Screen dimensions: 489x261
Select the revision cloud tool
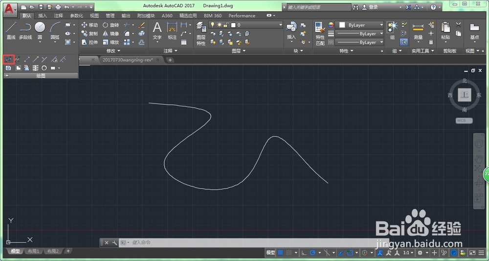click(53, 68)
